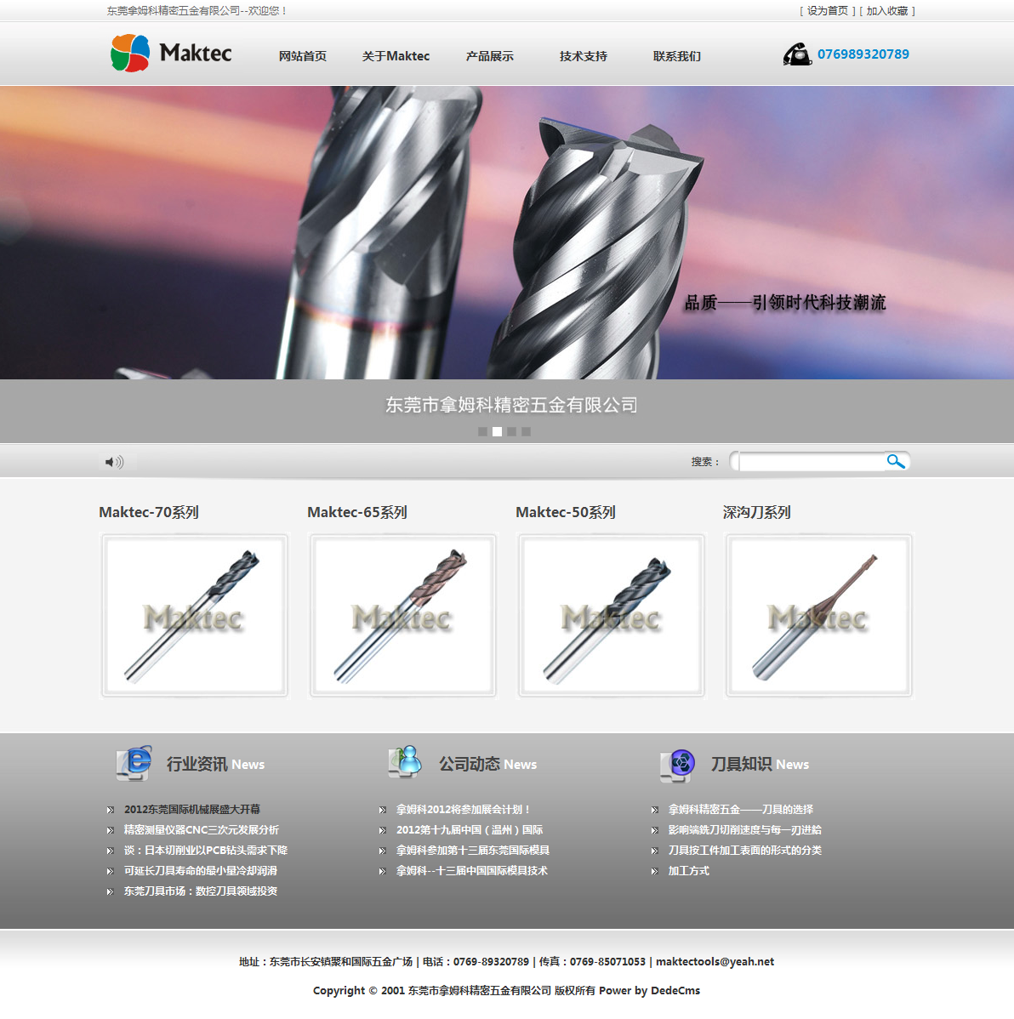
Task: Click the speaker announcement icon
Action: [114, 462]
